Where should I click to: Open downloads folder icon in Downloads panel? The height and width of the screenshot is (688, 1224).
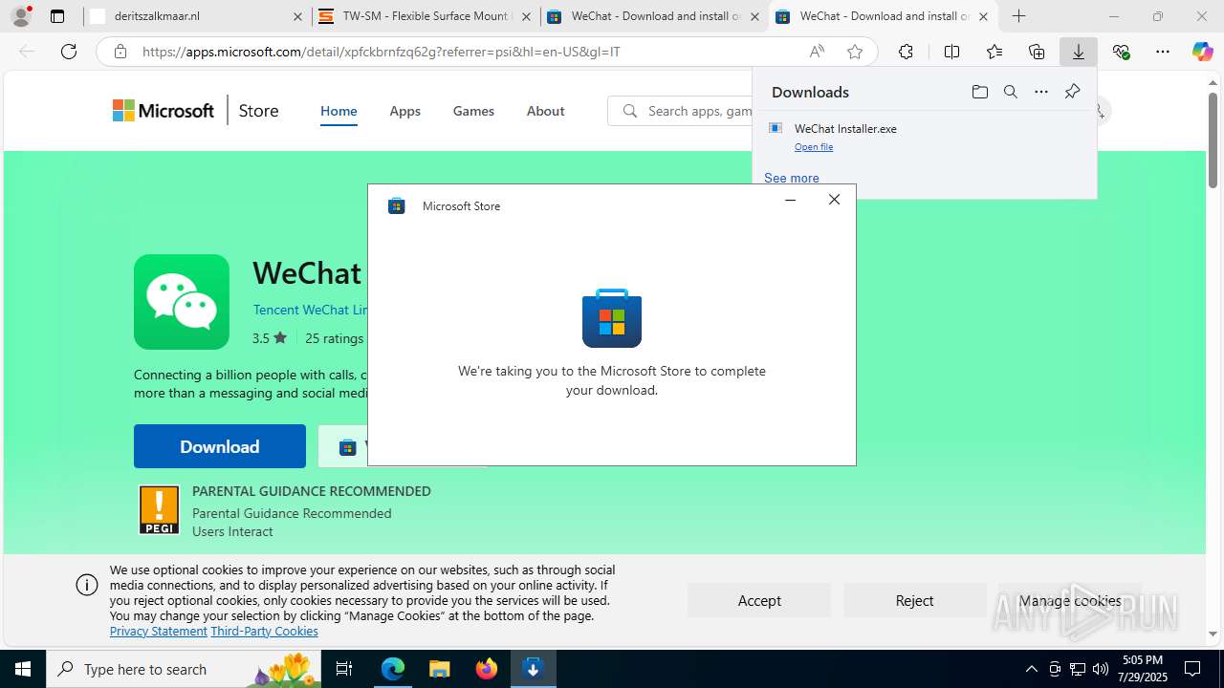click(979, 92)
